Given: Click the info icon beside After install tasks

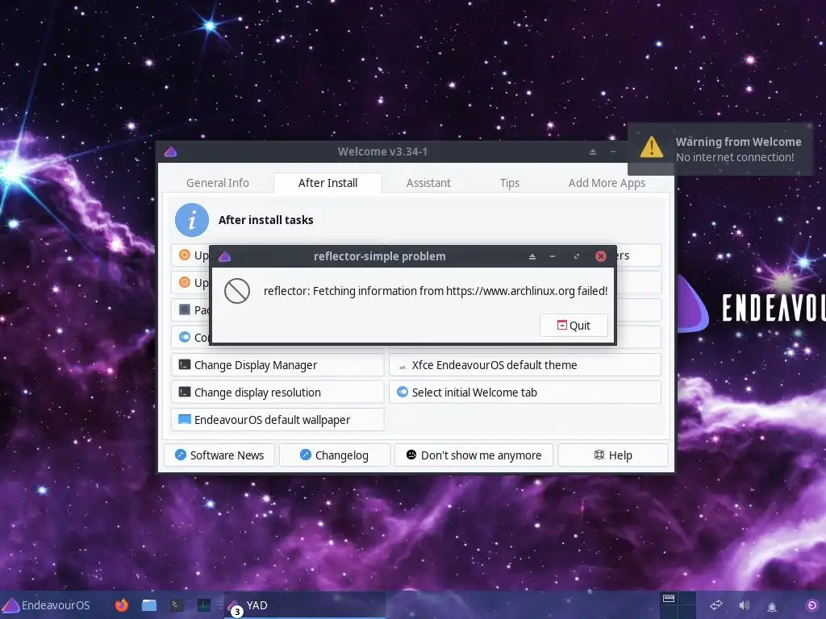Looking at the screenshot, I should point(192,220).
